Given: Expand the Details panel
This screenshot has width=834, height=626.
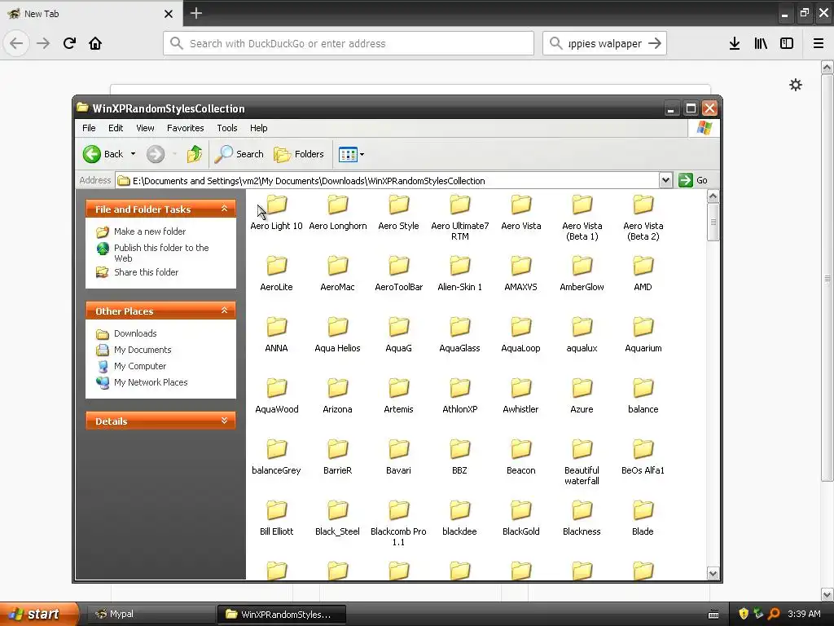Looking at the screenshot, I should (x=225, y=421).
